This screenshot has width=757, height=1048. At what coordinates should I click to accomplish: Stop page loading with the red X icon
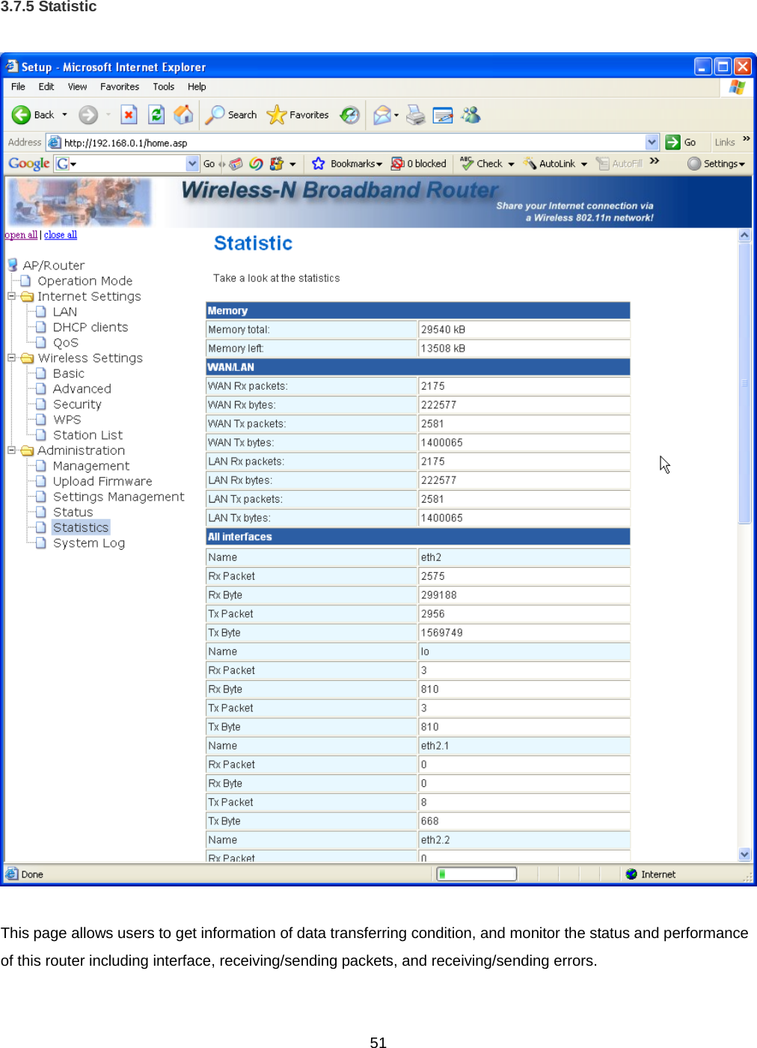click(x=129, y=114)
